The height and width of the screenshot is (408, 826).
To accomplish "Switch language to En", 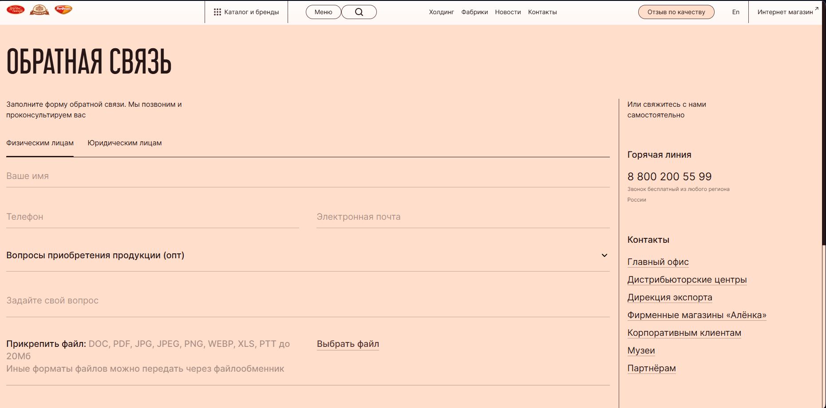I will (736, 12).
